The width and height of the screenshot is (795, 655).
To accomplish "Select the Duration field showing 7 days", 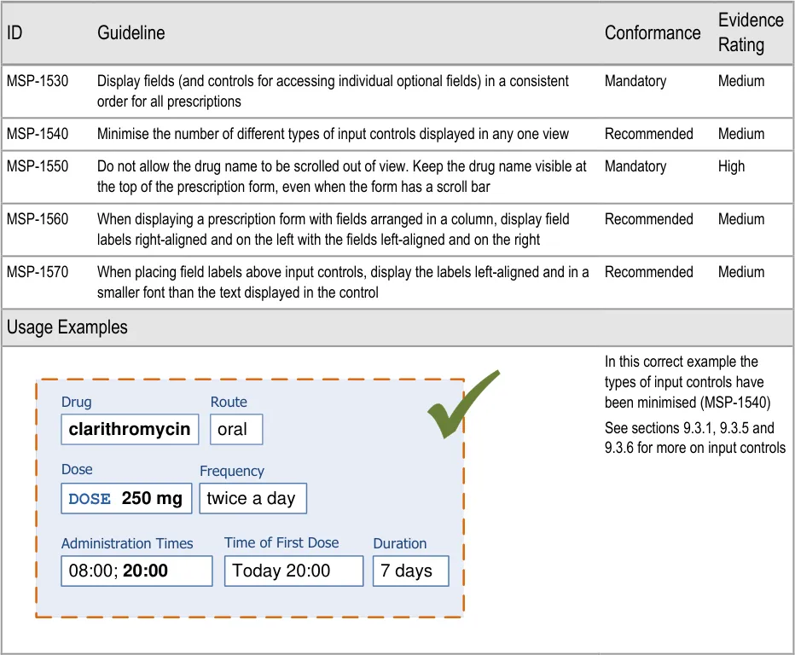I will (x=410, y=571).
